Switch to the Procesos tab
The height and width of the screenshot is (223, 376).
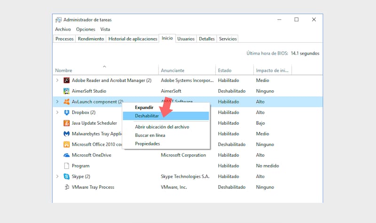64,39
